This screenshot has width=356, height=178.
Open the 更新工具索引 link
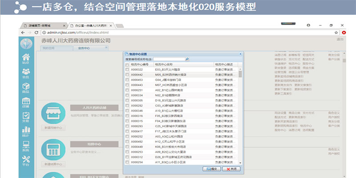[x=283, y=93]
